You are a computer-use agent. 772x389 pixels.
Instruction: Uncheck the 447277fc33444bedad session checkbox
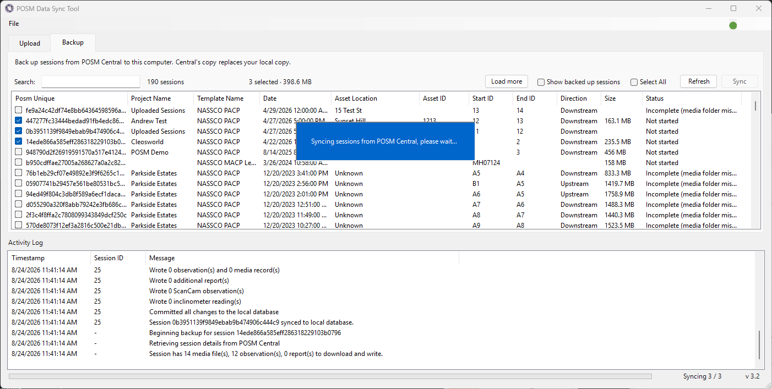[19, 120]
